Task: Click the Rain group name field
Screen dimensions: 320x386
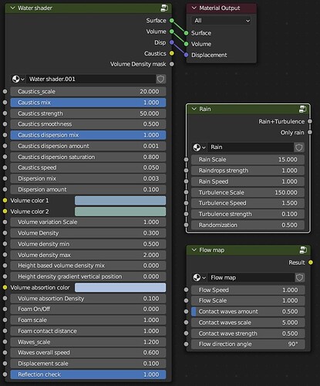Action: click(x=251, y=147)
